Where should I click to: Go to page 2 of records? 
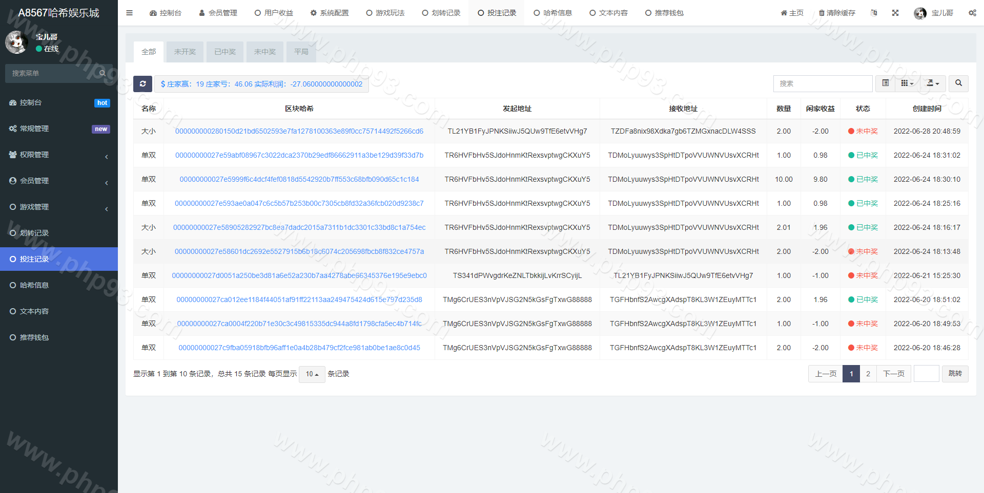pos(868,374)
